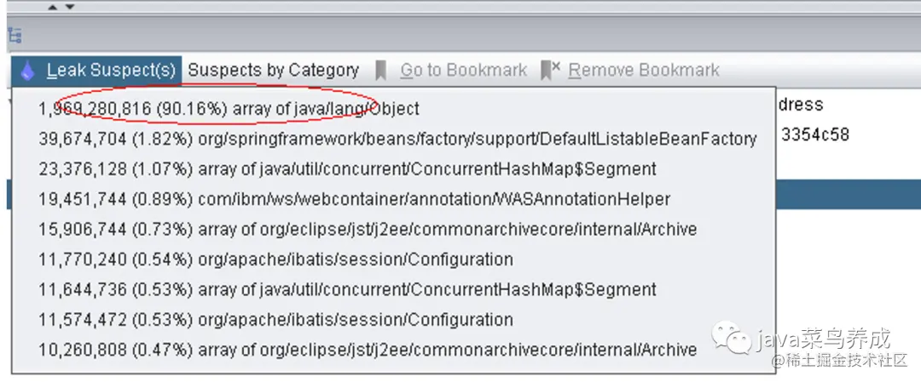Open the Leak Suspect(s) menu
921x382 pixels.
97,71
